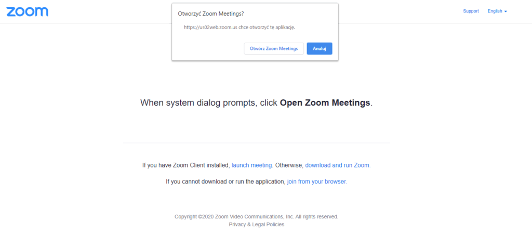Click the Zoom logo
The image size is (532, 234).
28,11
